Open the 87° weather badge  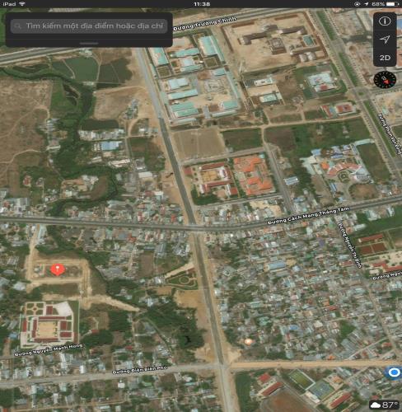[x=384, y=405]
